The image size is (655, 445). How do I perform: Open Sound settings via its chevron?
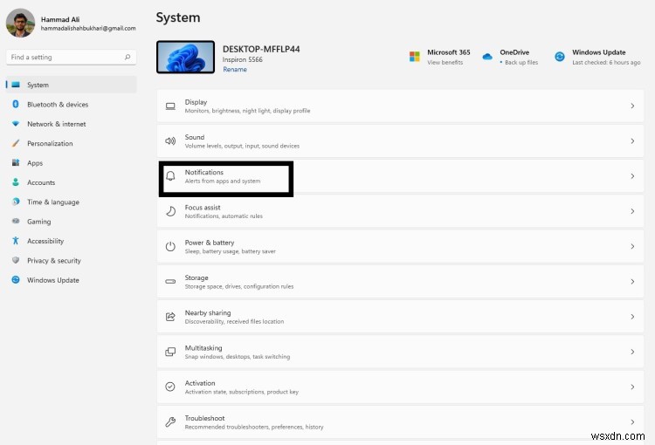(632, 141)
